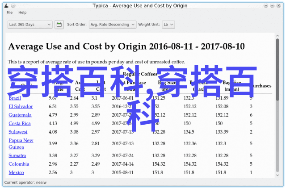Open the Last 365 Days date range dropdown
286x189 pixels.
click(x=30, y=25)
